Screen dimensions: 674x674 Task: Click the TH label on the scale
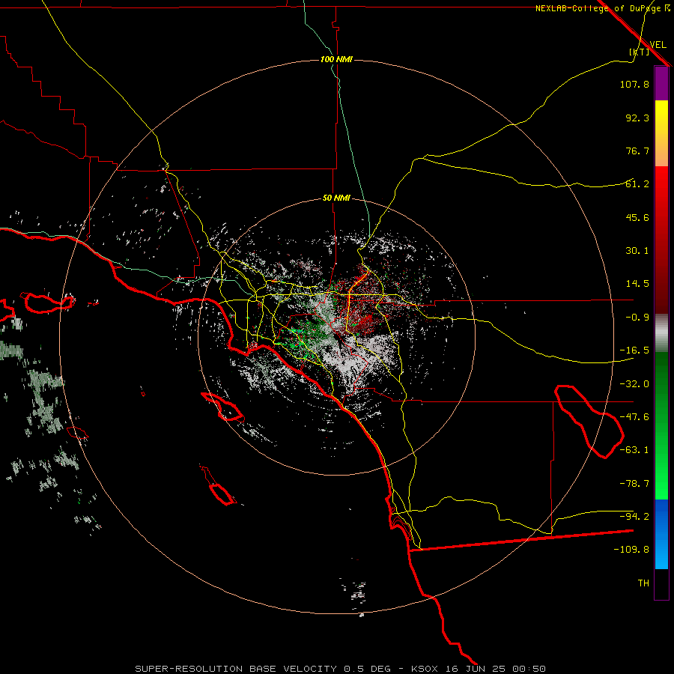tap(643, 583)
